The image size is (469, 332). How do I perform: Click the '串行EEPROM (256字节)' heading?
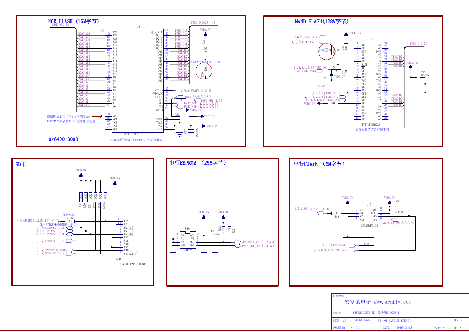(198, 163)
